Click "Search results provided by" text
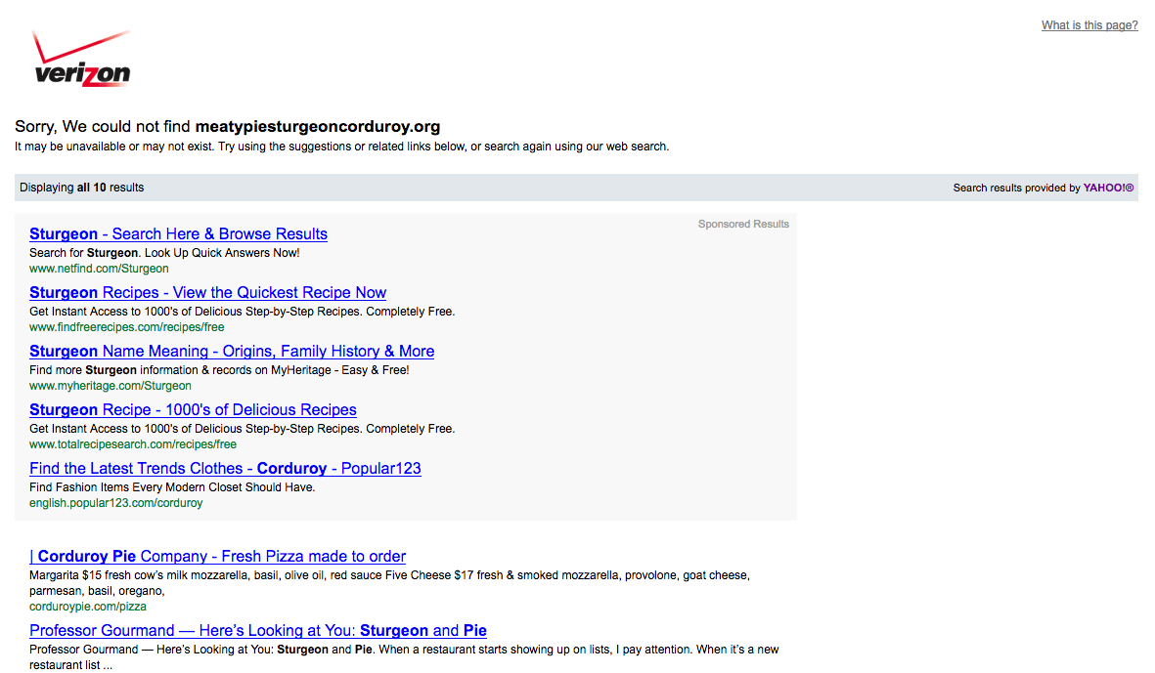Screen dimensions: 1155x673 pos(1016,188)
